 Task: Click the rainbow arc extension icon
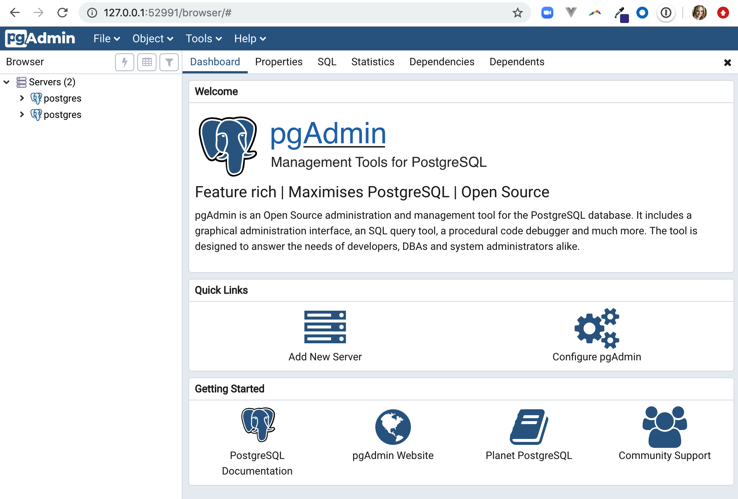pyautogui.click(x=595, y=13)
